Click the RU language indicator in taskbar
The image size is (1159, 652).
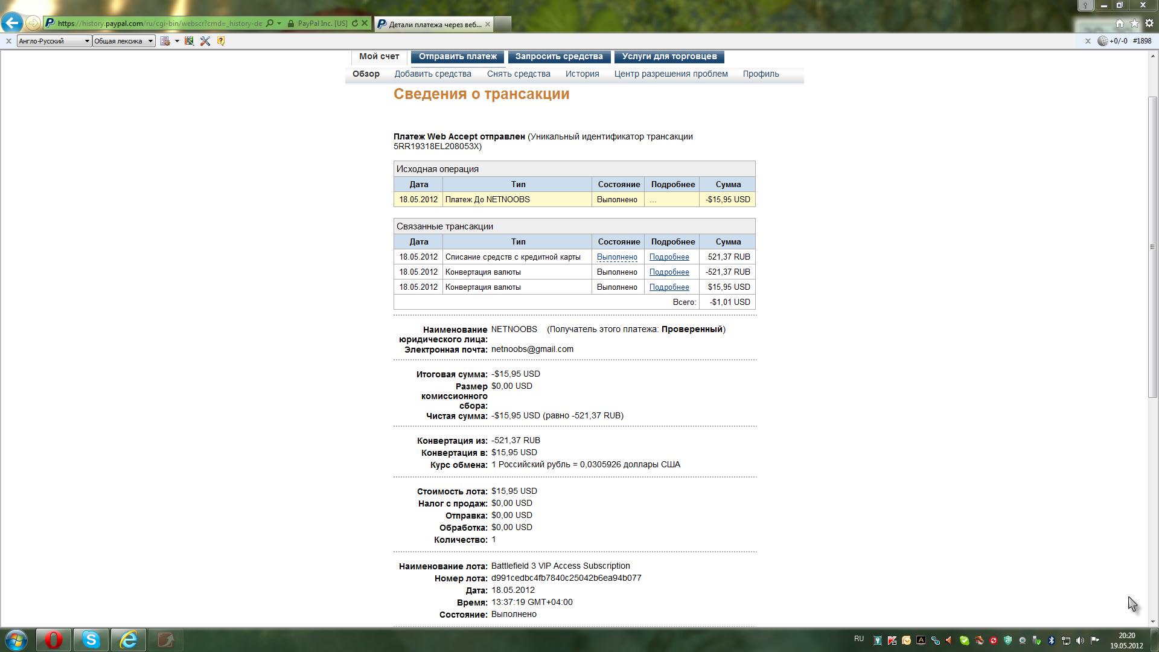click(858, 639)
